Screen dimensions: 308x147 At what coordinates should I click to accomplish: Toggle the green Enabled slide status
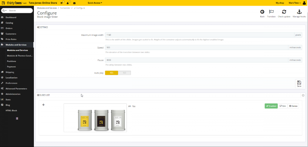click(x=271, y=106)
